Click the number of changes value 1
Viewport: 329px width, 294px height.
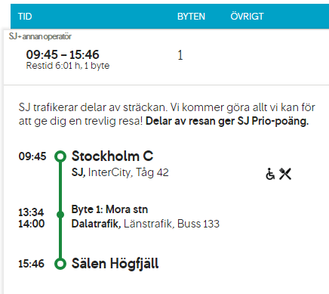click(180, 55)
